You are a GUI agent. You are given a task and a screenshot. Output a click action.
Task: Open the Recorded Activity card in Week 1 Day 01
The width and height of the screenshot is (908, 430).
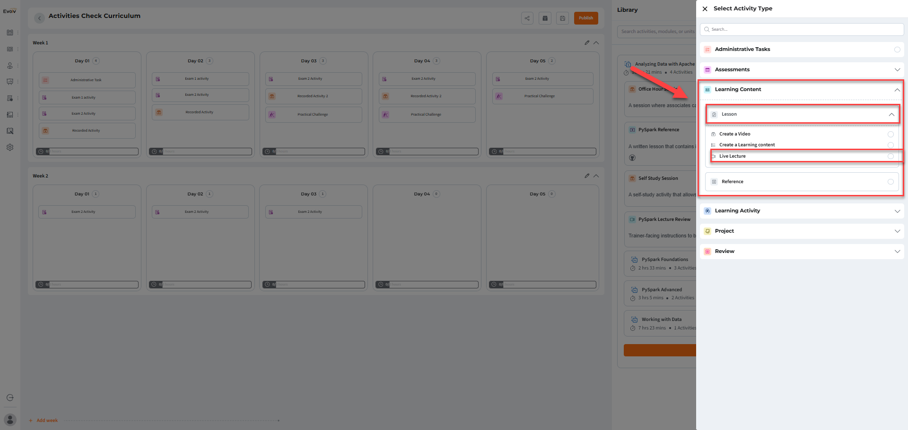point(87,131)
